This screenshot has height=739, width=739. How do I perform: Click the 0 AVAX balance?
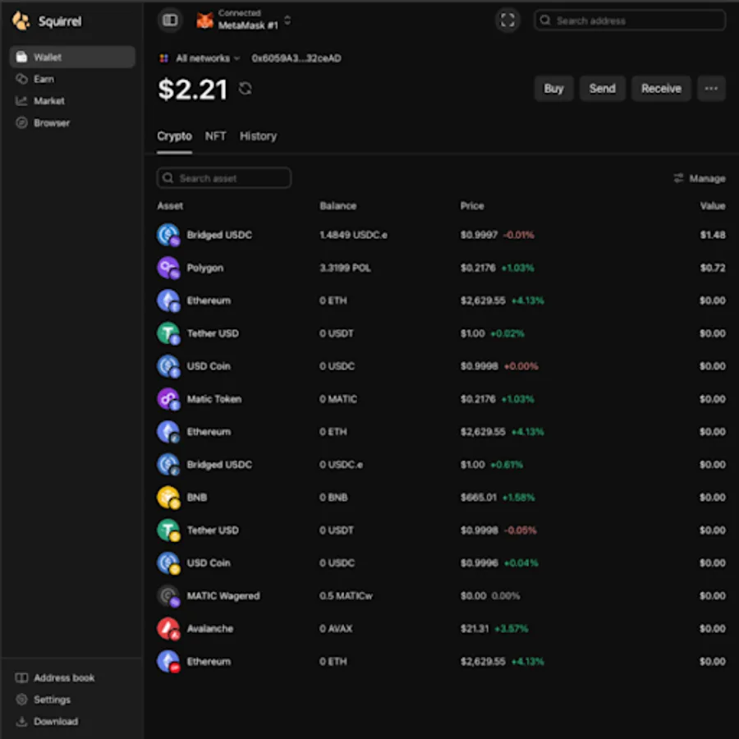[336, 628]
